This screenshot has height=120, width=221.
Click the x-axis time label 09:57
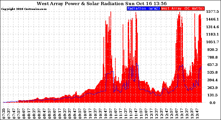(x=80, y=114)
